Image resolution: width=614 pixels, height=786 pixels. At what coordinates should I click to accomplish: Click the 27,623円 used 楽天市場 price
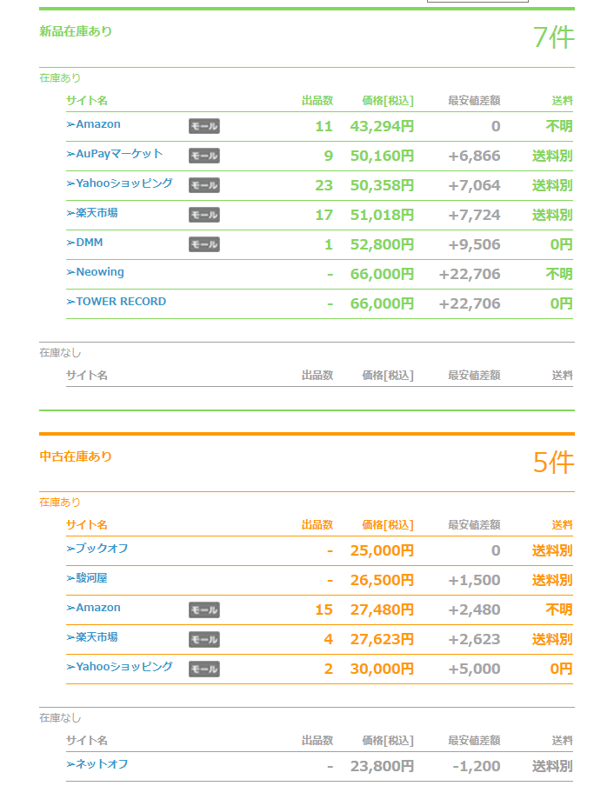pos(382,640)
